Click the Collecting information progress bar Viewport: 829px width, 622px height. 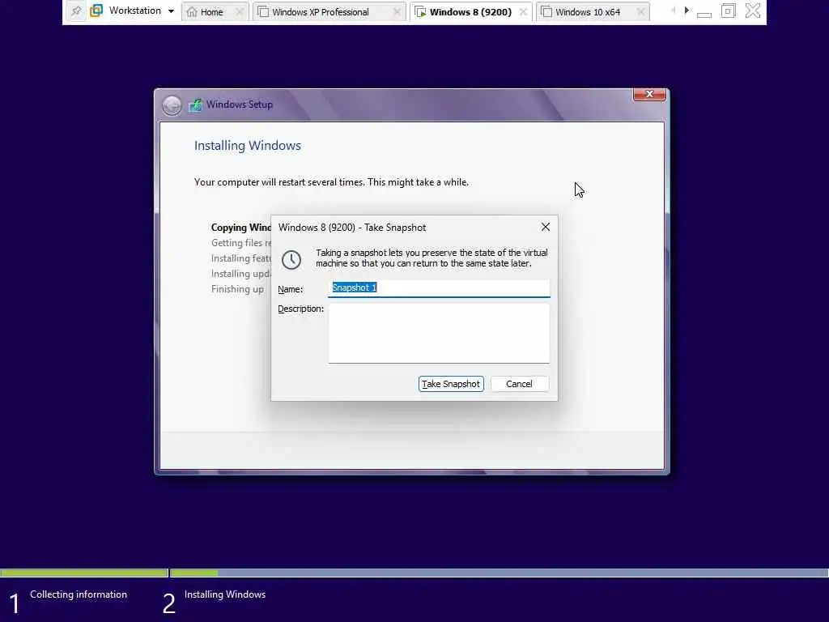84,573
